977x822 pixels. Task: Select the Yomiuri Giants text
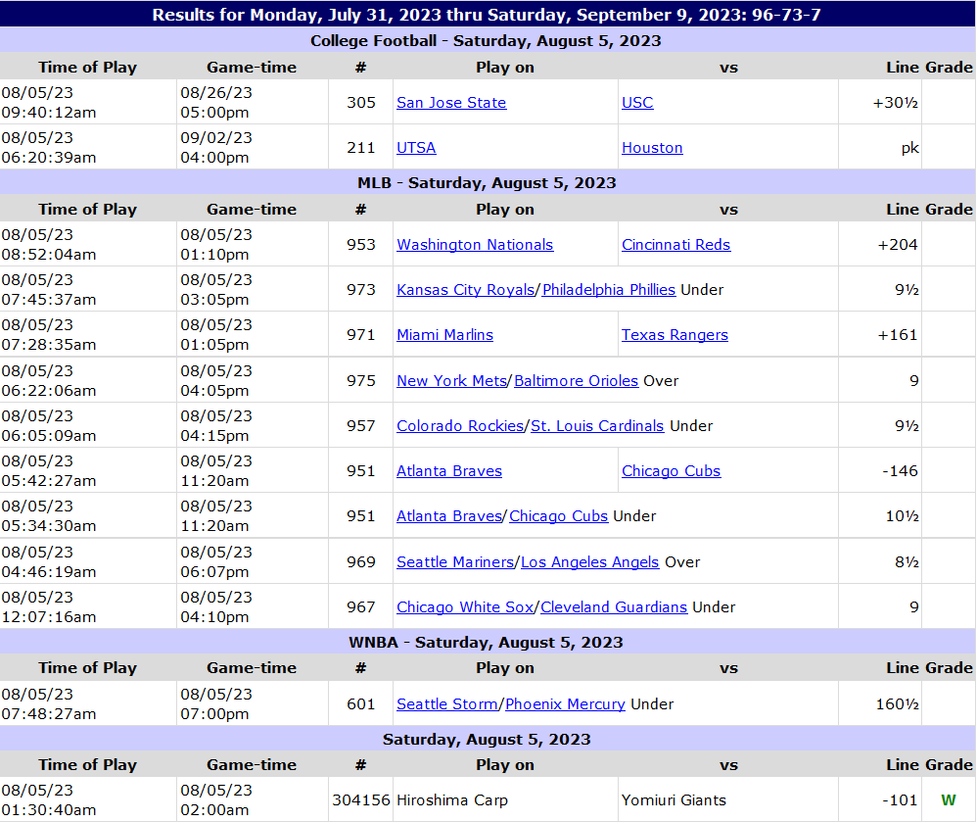(x=675, y=800)
